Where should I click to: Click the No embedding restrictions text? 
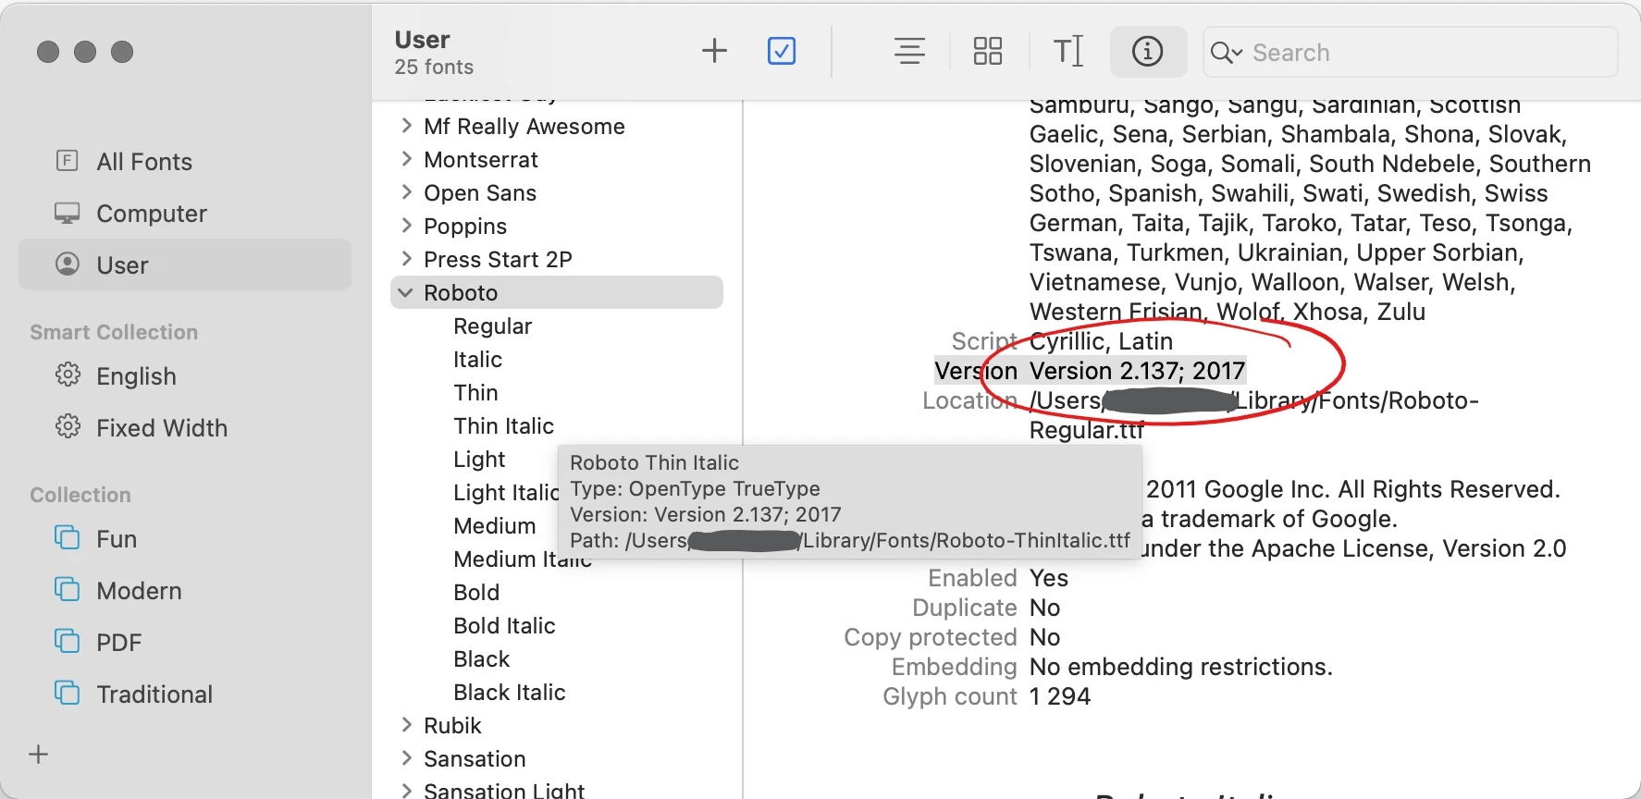point(1181,667)
